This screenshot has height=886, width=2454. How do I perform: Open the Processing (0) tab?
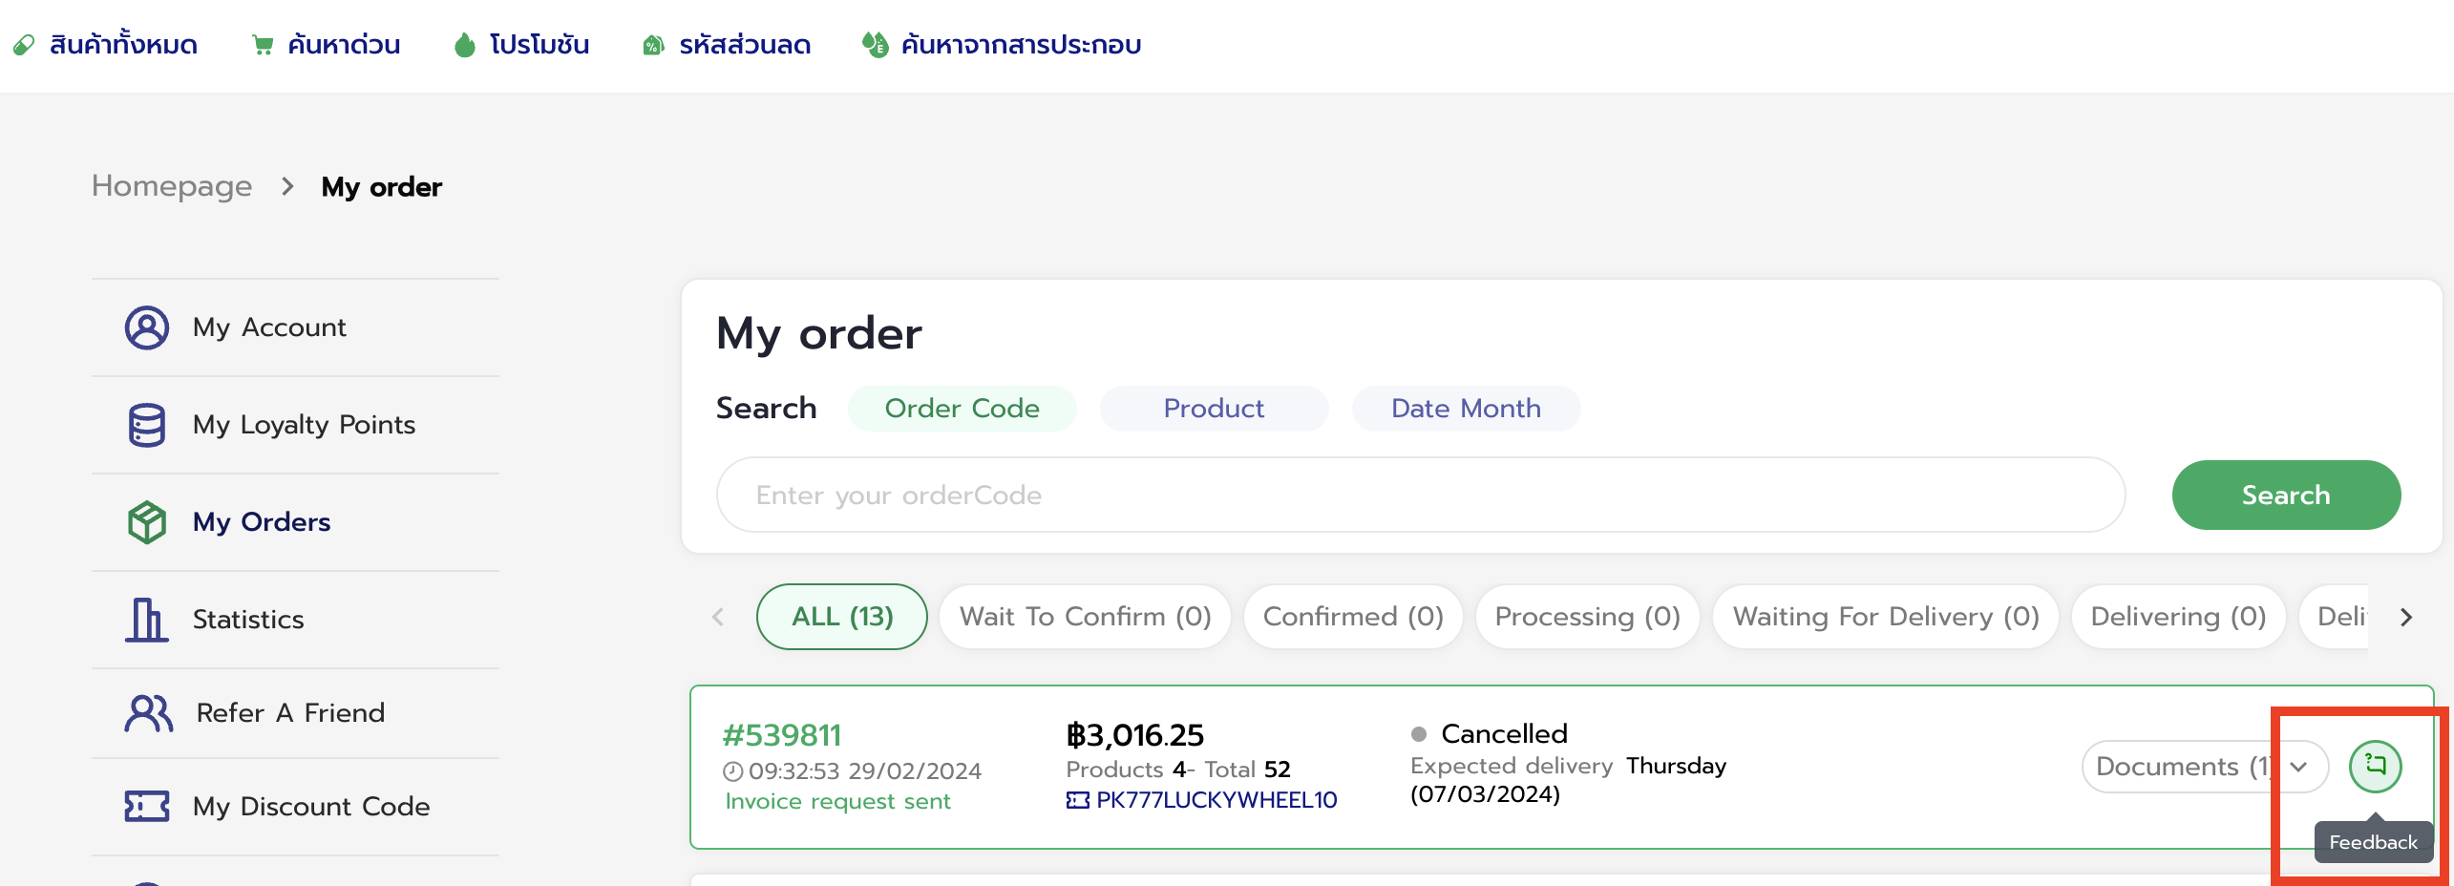(x=1587, y=617)
